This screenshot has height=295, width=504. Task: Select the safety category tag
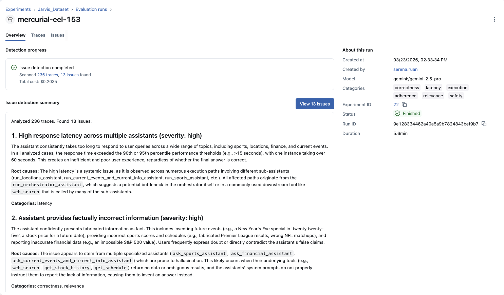click(x=456, y=96)
